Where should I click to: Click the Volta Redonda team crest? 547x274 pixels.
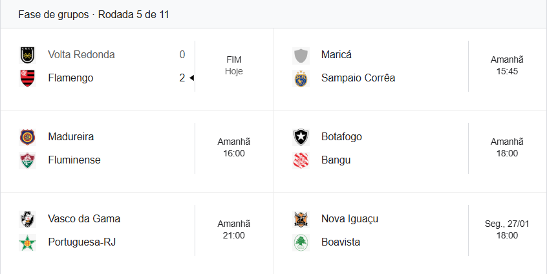[27, 55]
